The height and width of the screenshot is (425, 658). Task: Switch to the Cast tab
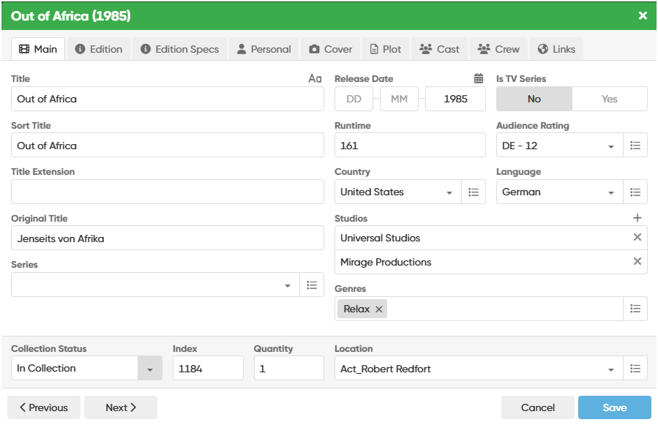(x=439, y=49)
